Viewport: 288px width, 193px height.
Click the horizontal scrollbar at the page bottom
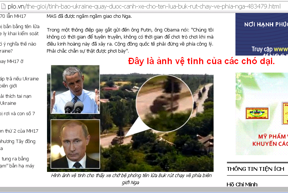pyautogui.click(x=144, y=190)
